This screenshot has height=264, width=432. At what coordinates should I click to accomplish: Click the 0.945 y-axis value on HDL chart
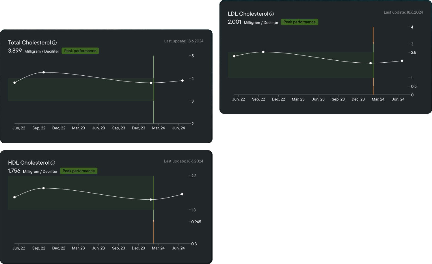pos(196,222)
